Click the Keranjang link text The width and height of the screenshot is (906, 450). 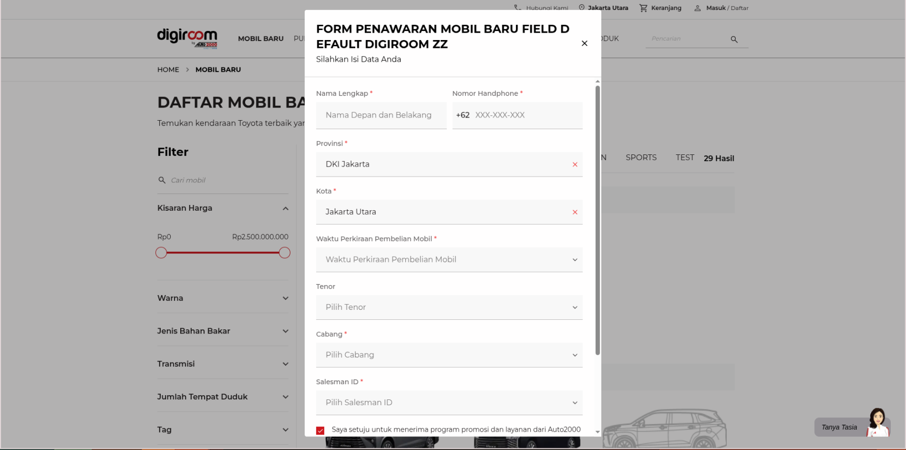click(666, 8)
